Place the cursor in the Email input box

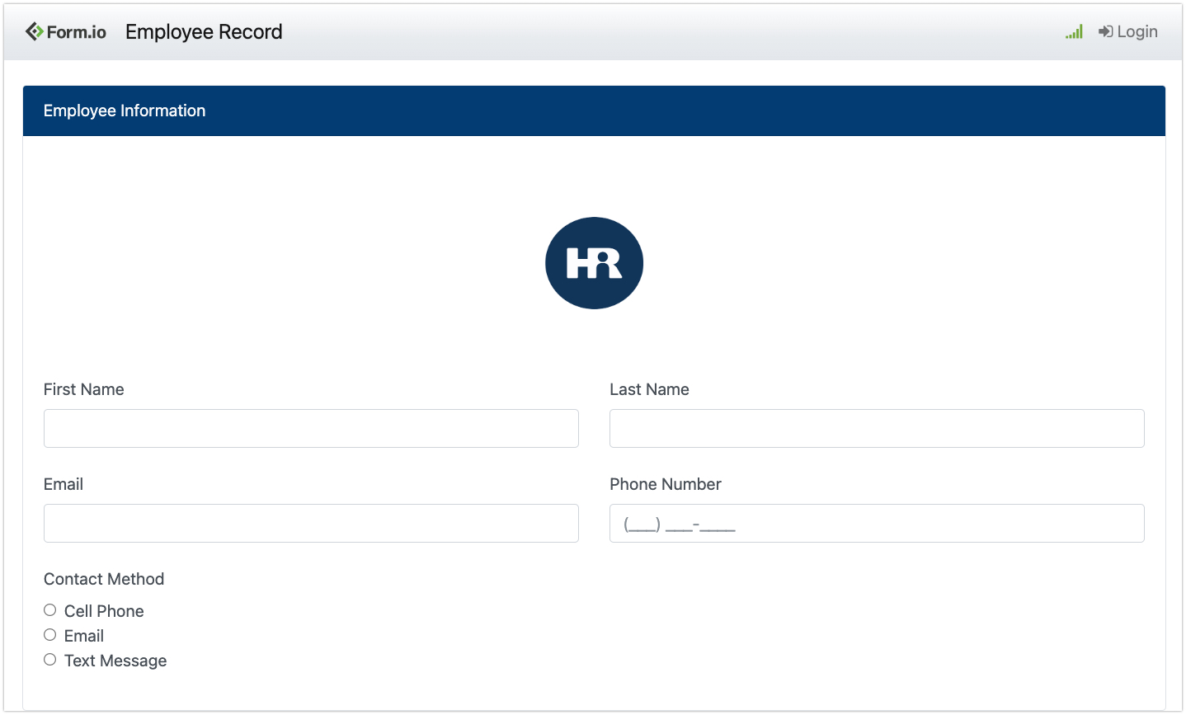tap(311, 524)
